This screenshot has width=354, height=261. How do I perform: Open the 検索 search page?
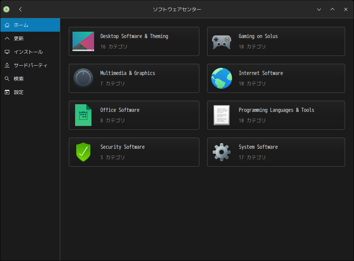[30, 79]
